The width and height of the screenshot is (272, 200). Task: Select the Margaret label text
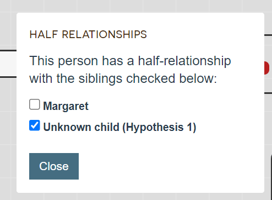pos(66,106)
